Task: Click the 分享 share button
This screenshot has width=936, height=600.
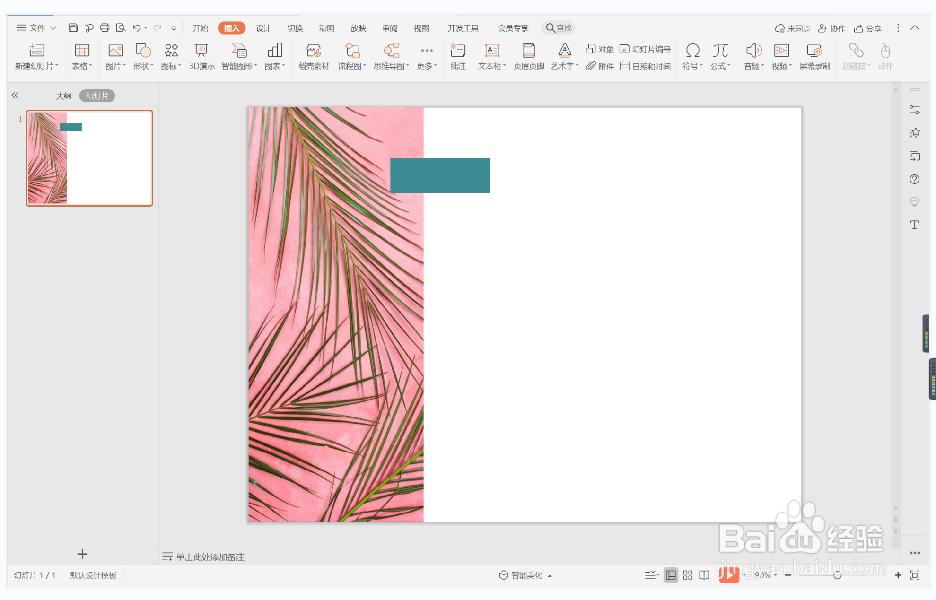Action: pyautogui.click(x=867, y=28)
